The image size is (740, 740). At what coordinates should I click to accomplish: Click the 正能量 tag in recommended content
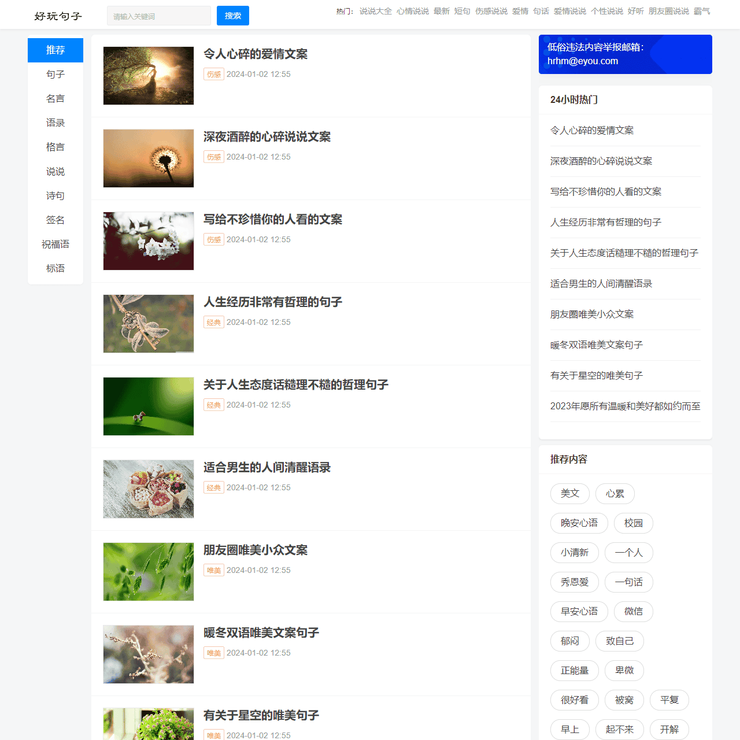(x=574, y=671)
